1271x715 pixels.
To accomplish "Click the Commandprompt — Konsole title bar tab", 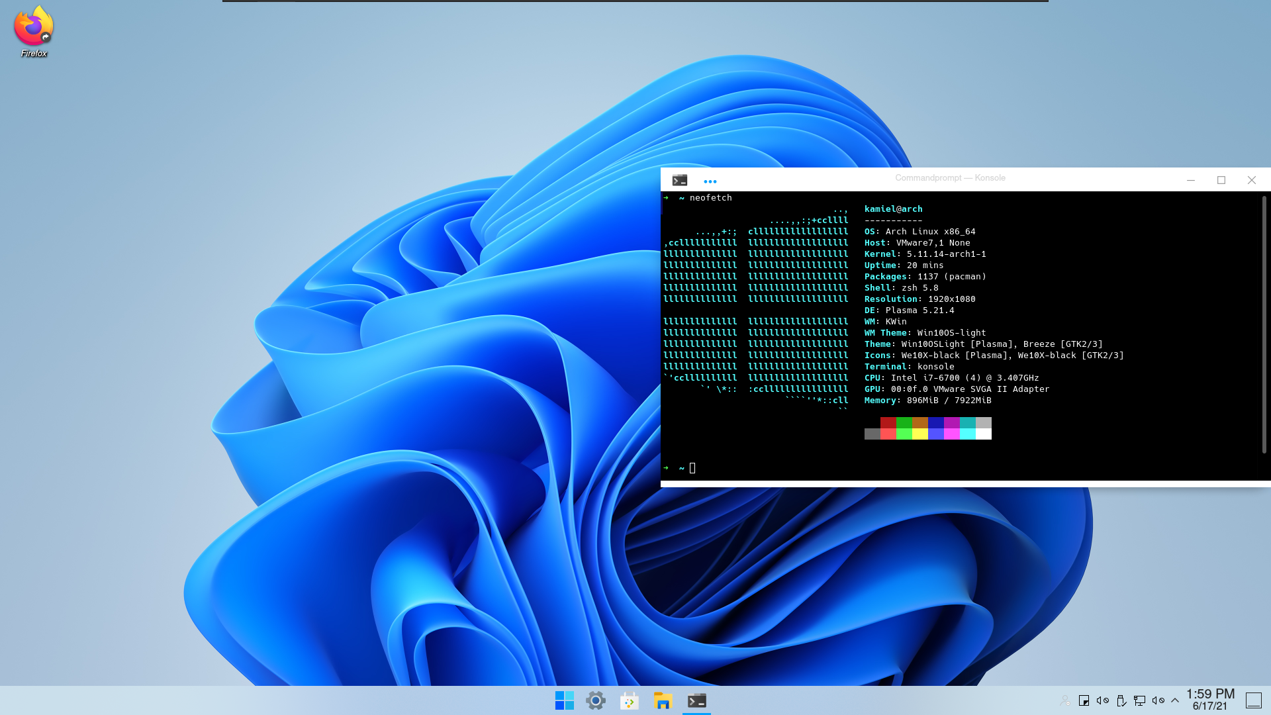I will pyautogui.click(x=950, y=178).
